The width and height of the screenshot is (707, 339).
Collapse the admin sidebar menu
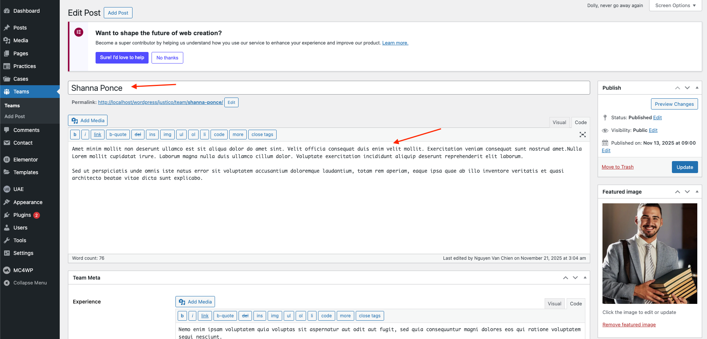click(x=25, y=283)
